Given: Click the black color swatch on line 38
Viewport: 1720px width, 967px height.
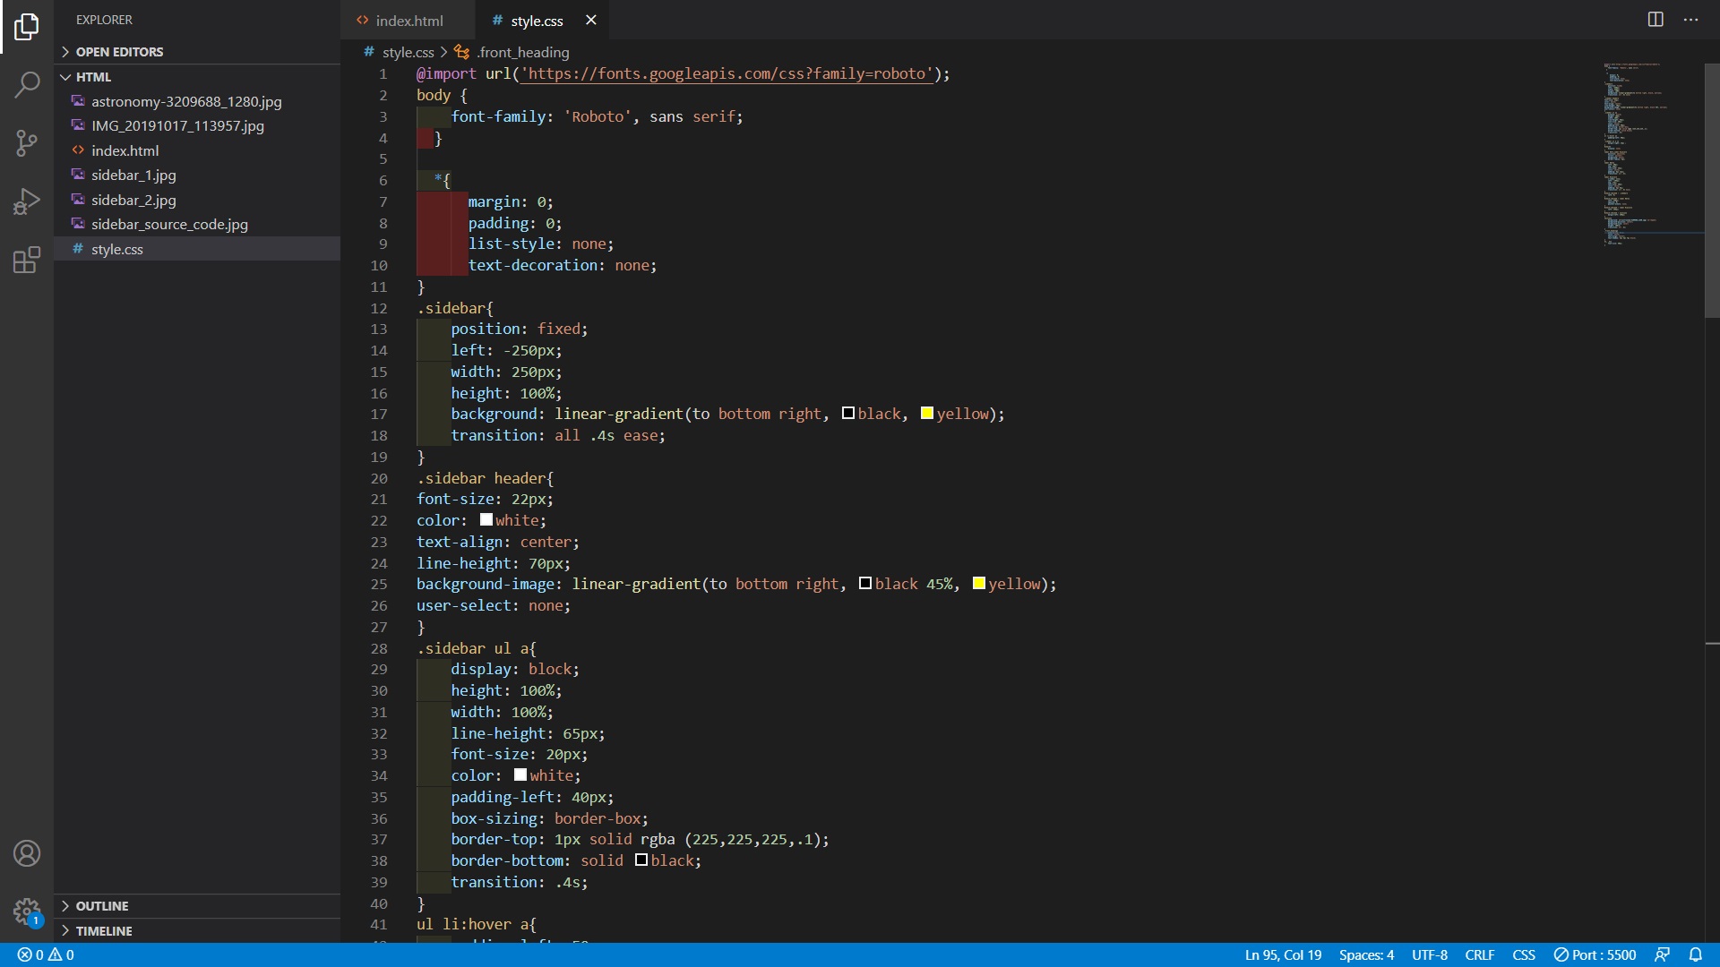Looking at the screenshot, I should 641,860.
